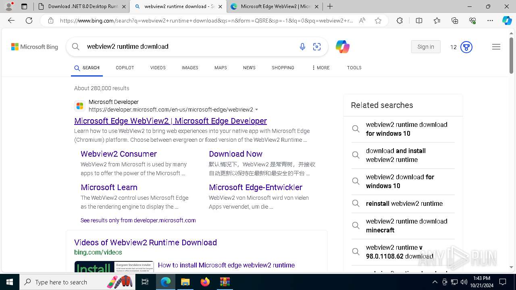Select the IMAGES search tab
516x290 pixels.
pyautogui.click(x=190, y=68)
